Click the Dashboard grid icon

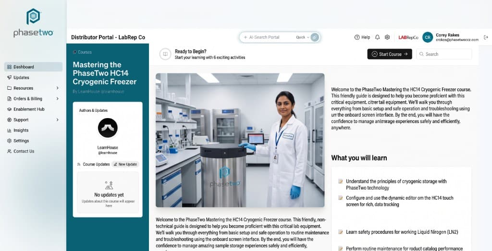[9, 67]
